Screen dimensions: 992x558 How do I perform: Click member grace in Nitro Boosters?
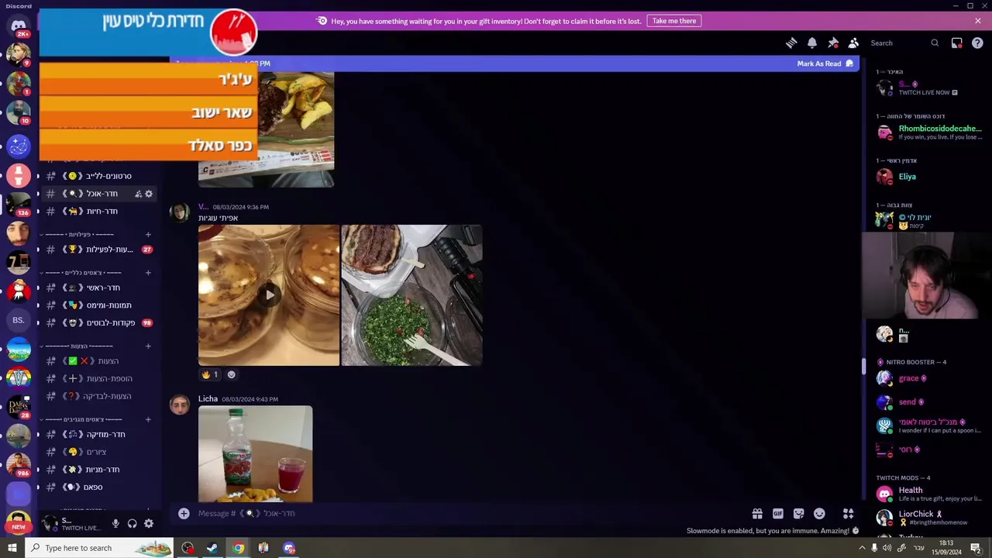coord(928,378)
